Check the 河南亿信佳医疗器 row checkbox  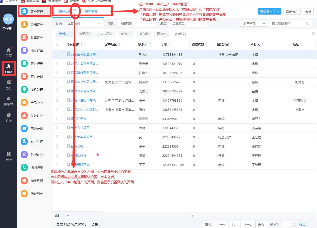pos(58,91)
